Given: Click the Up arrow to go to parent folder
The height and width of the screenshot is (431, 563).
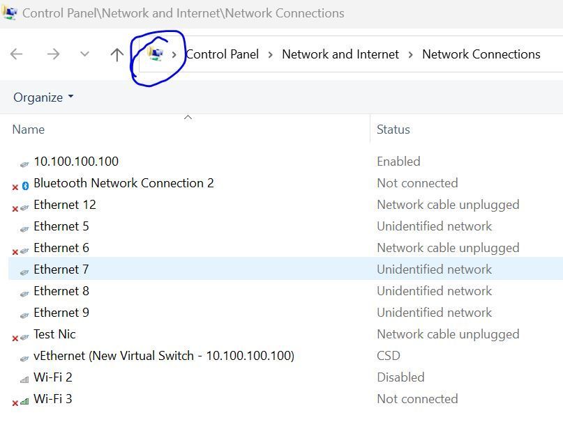Looking at the screenshot, I should pyautogui.click(x=117, y=54).
